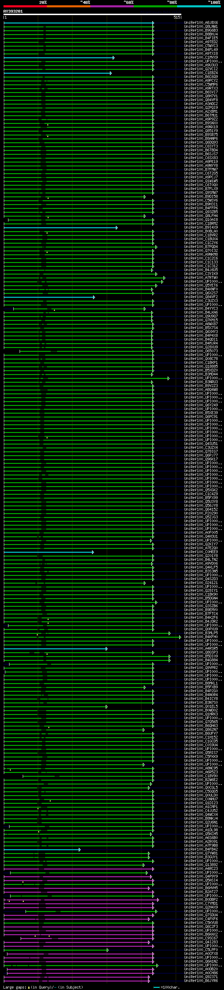The image size is (224, 990).
Task: Click the cyan alignment bar of A8JBX6
Action: point(79,23)
